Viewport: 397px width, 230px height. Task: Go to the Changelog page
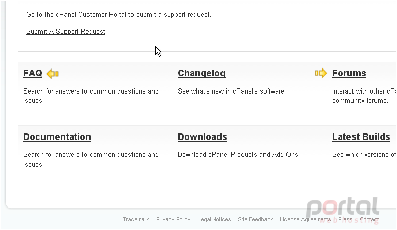point(202,73)
